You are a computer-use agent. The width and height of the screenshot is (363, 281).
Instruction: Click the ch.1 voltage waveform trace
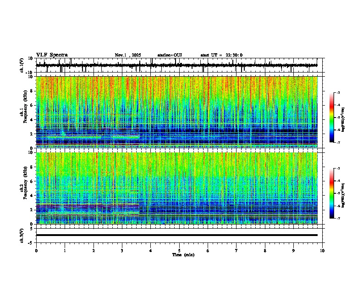click(x=176, y=65)
